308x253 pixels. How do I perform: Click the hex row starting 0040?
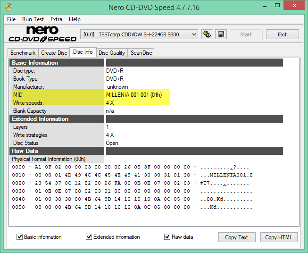[x=132, y=199]
